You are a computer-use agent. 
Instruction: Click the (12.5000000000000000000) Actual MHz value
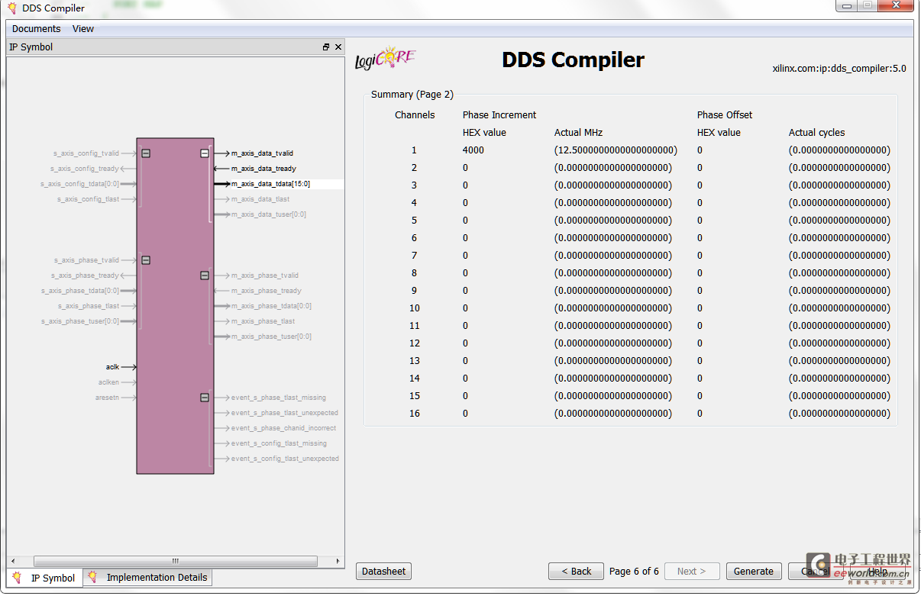point(616,150)
